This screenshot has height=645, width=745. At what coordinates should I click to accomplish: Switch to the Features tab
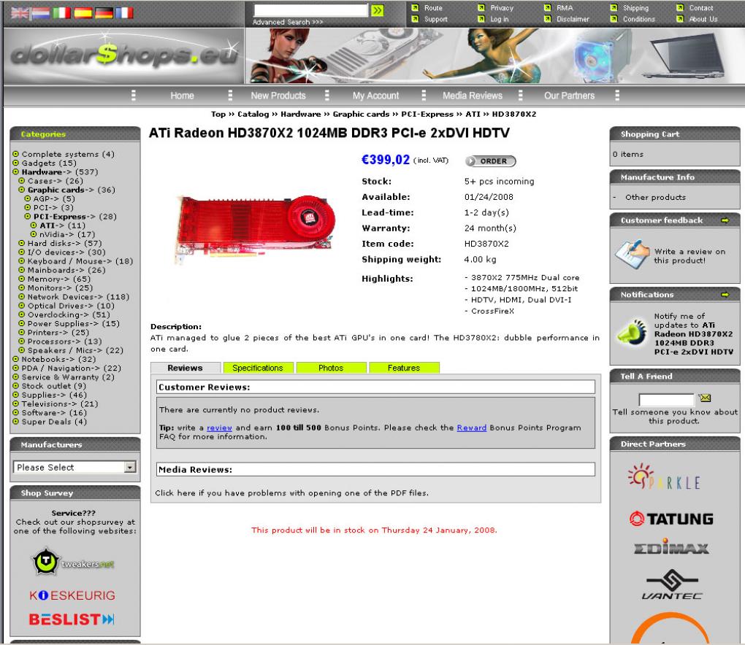pos(404,368)
